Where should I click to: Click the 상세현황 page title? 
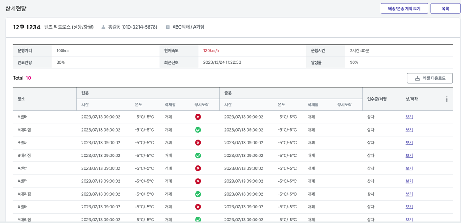coord(16,8)
